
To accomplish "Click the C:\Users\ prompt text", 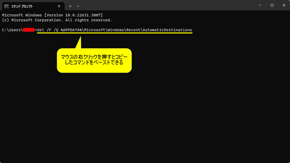I will pos(12,30).
